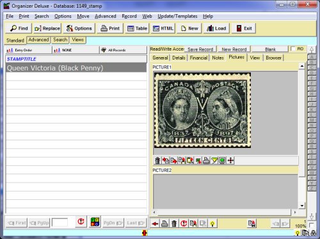Click the Save Record button

click(x=200, y=49)
